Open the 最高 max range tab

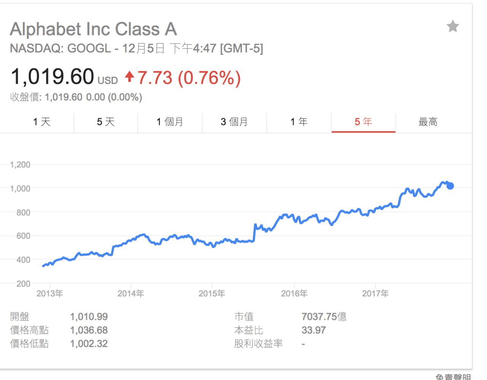(428, 122)
